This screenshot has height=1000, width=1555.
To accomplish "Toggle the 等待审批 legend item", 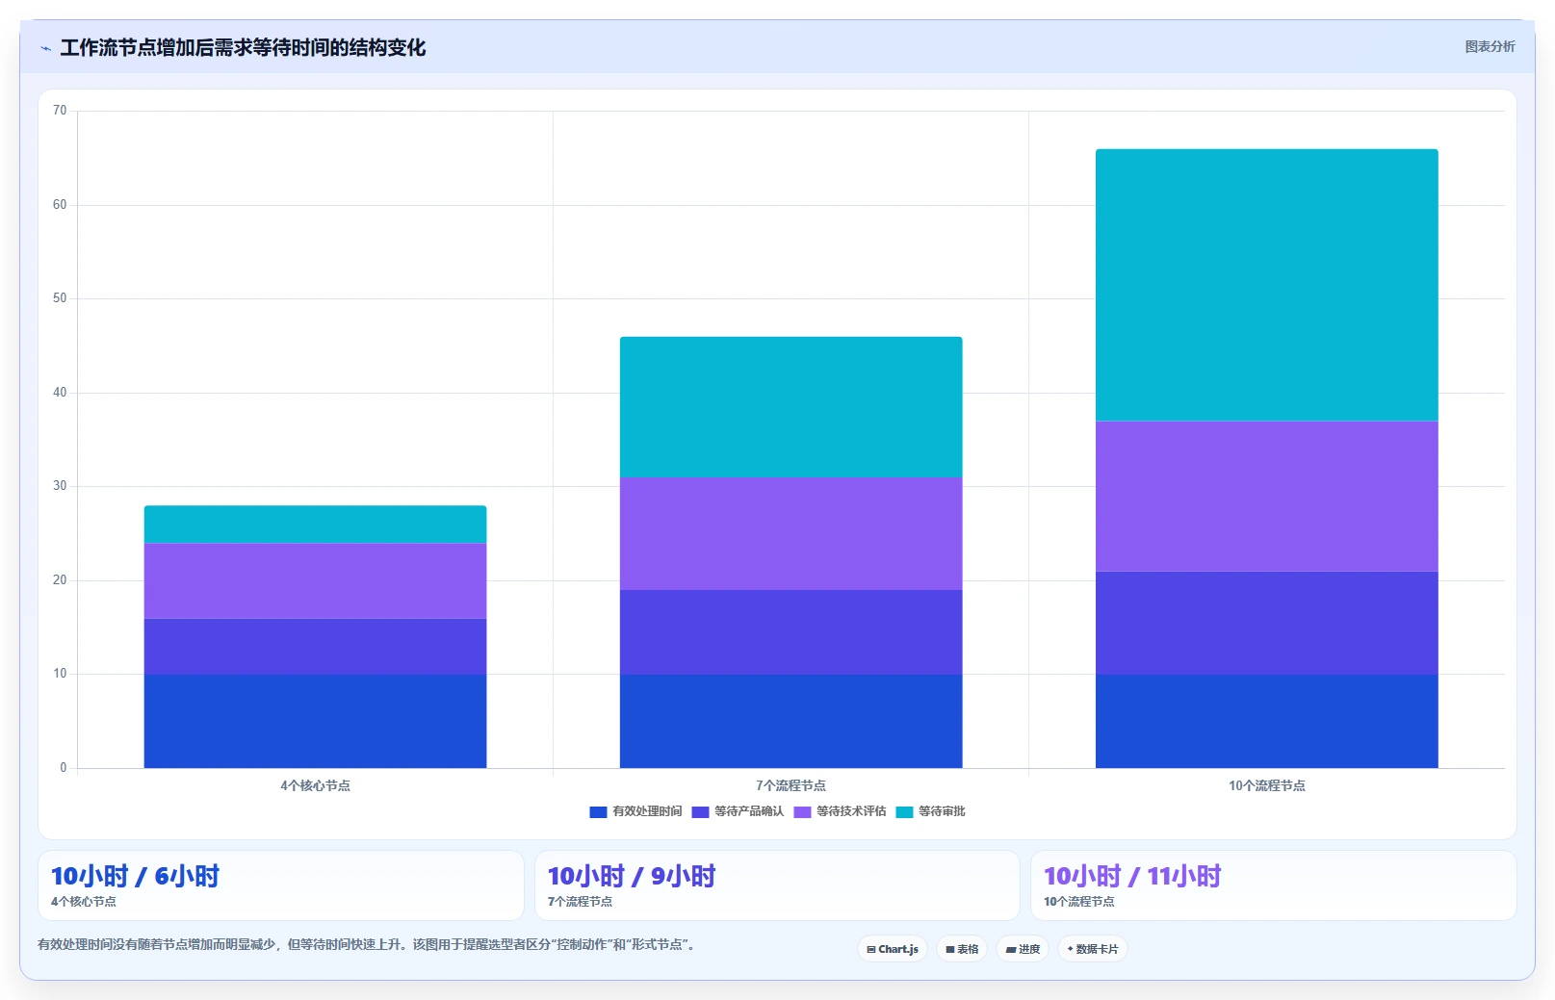I will coord(930,811).
